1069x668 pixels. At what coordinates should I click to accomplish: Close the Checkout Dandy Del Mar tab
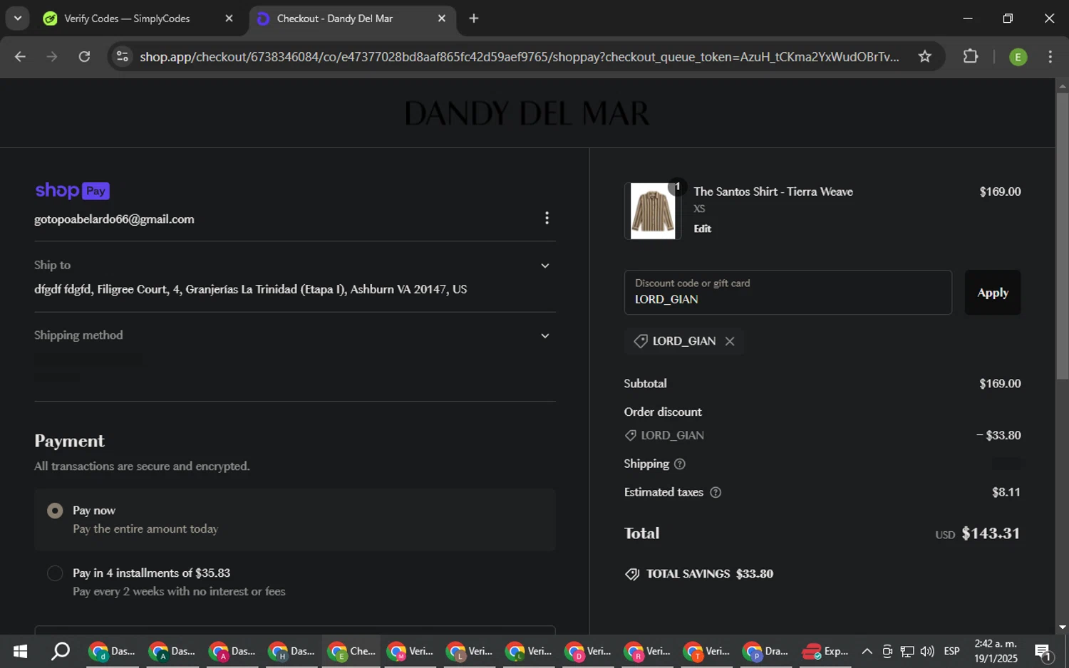click(442, 19)
